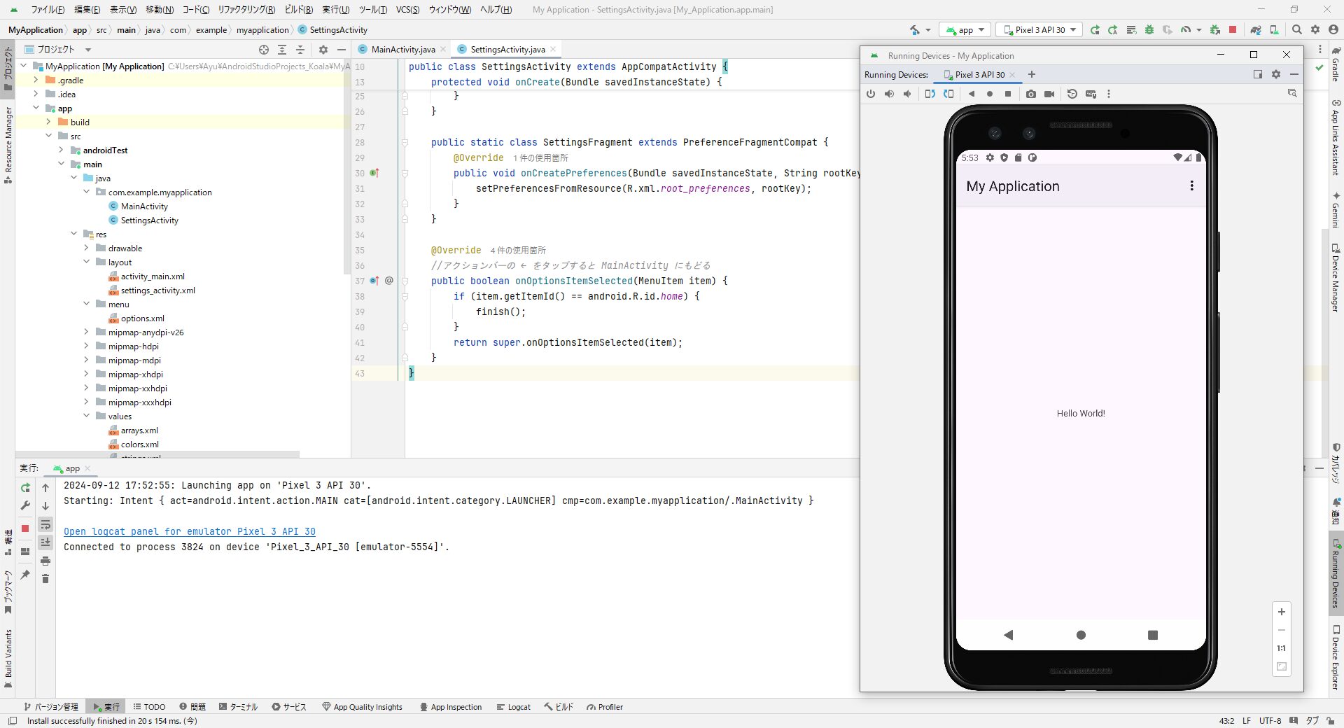Toggle scroll to end in run console

tap(45, 542)
